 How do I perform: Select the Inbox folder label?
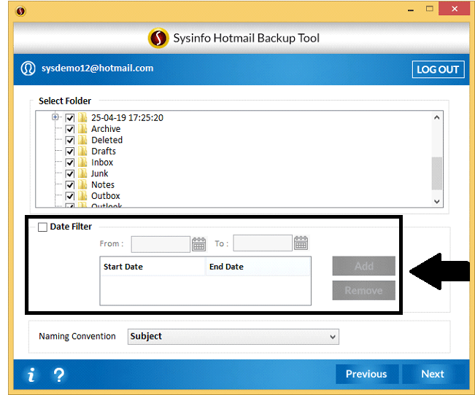click(x=102, y=163)
